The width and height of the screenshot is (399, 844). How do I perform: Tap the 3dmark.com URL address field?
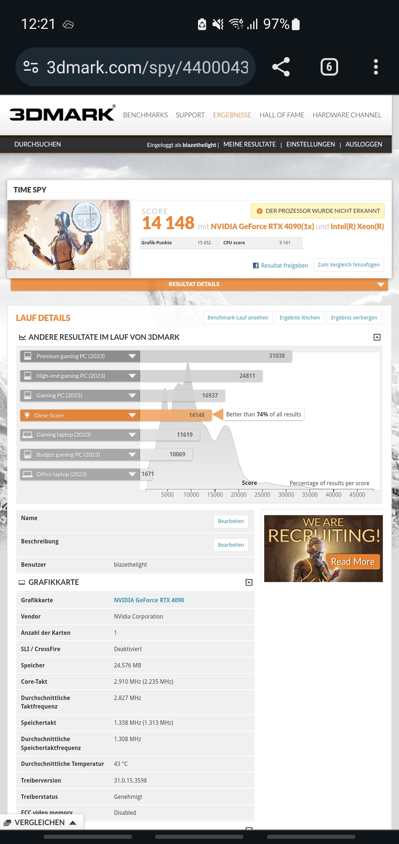pos(147,67)
